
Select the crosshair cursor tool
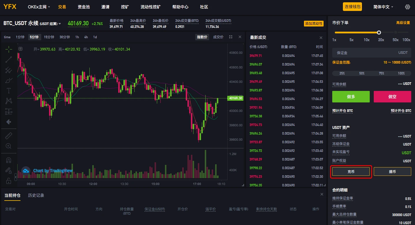point(9,49)
